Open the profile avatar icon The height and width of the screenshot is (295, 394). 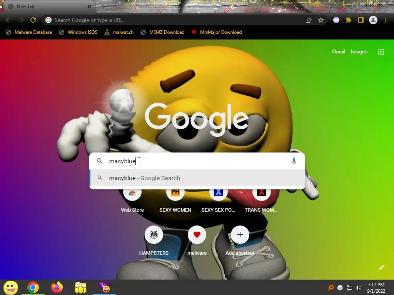point(373,20)
